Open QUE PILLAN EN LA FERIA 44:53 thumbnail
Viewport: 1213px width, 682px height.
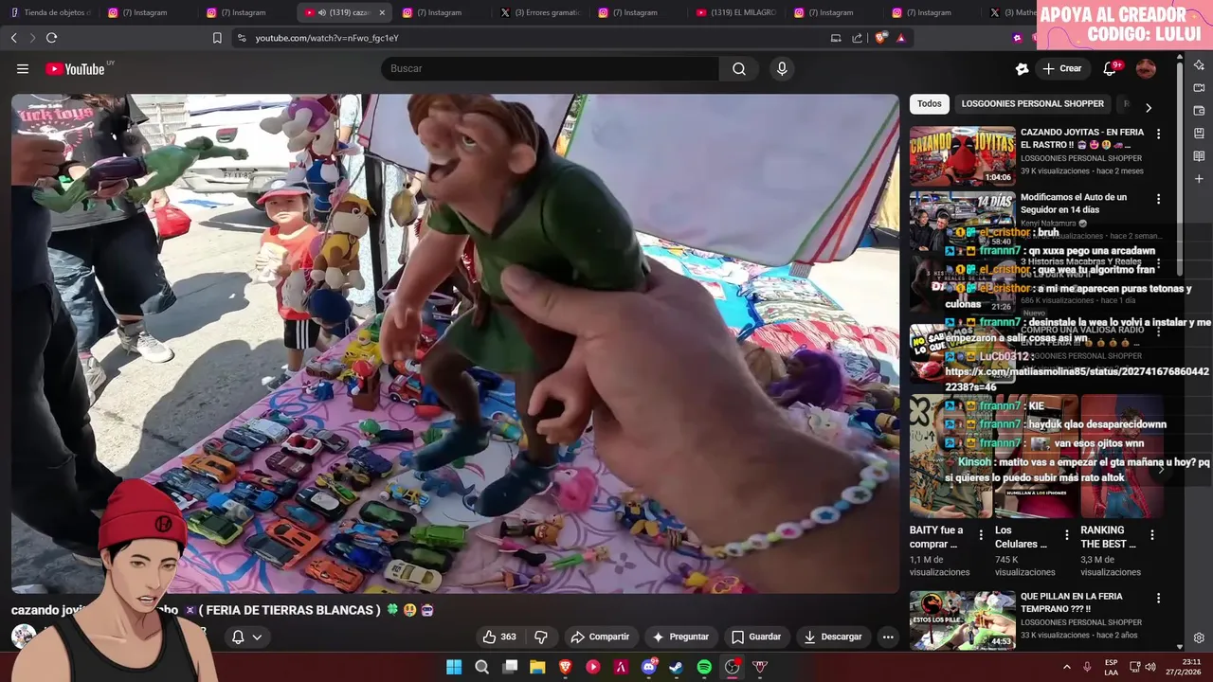(x=962, y=620)
